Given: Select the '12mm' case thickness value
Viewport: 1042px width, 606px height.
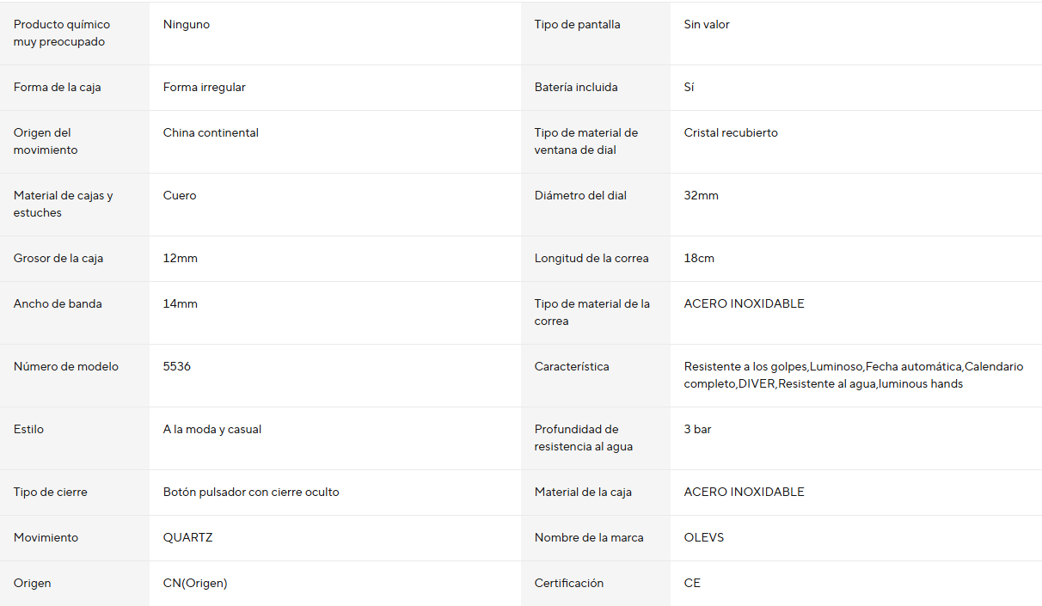Looking at the screenshot, I should coord(180,258).
